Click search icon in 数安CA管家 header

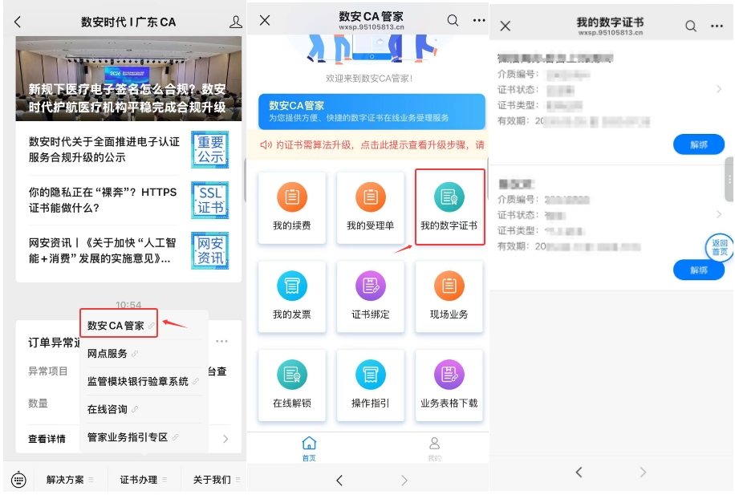click(453, 20)
